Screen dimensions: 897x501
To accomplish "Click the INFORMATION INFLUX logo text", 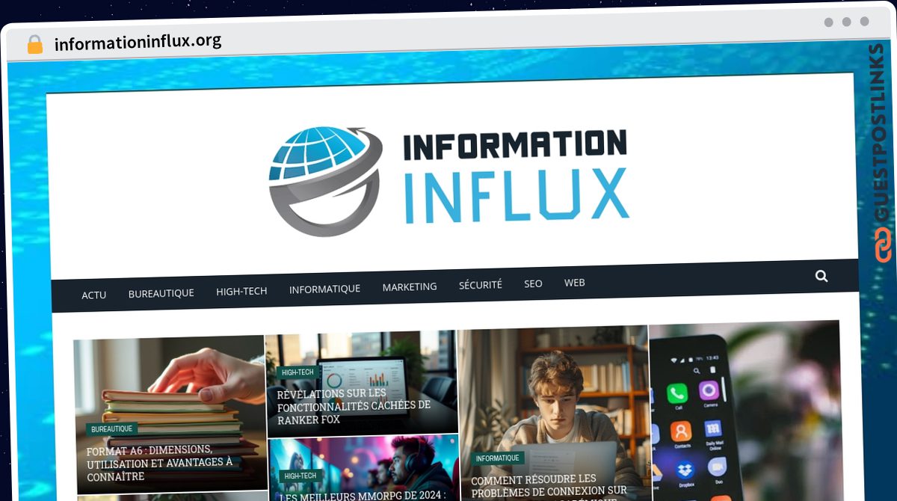I will (516, 177).
